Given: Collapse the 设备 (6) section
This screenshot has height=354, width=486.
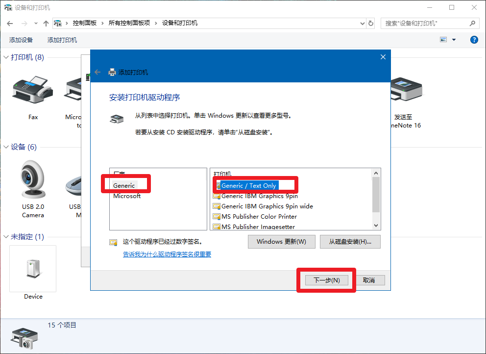Looking at the screenshot, I should pyautogui.click(x=6, y=147).
